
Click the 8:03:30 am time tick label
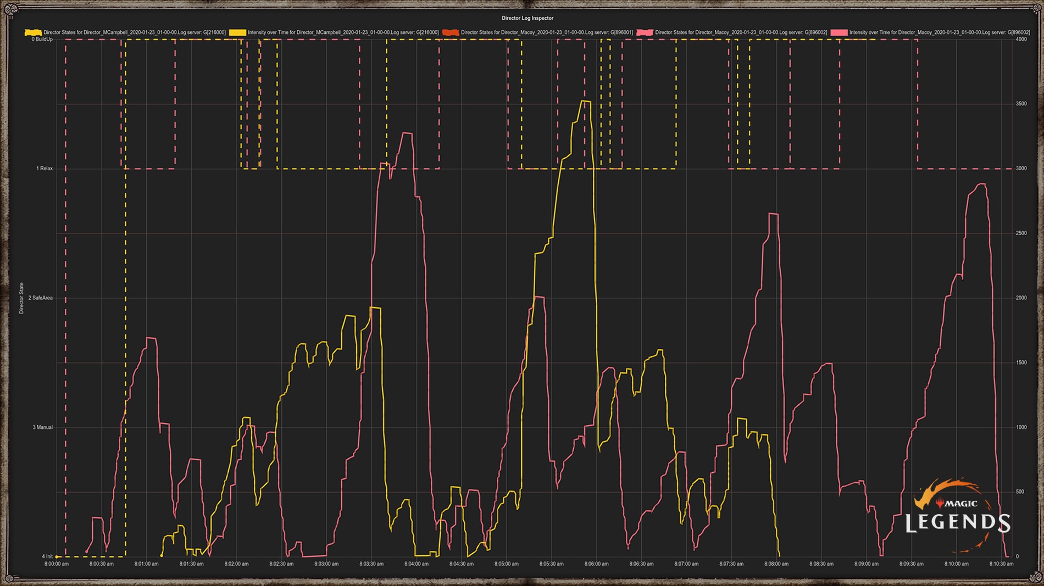pos(371,564)
